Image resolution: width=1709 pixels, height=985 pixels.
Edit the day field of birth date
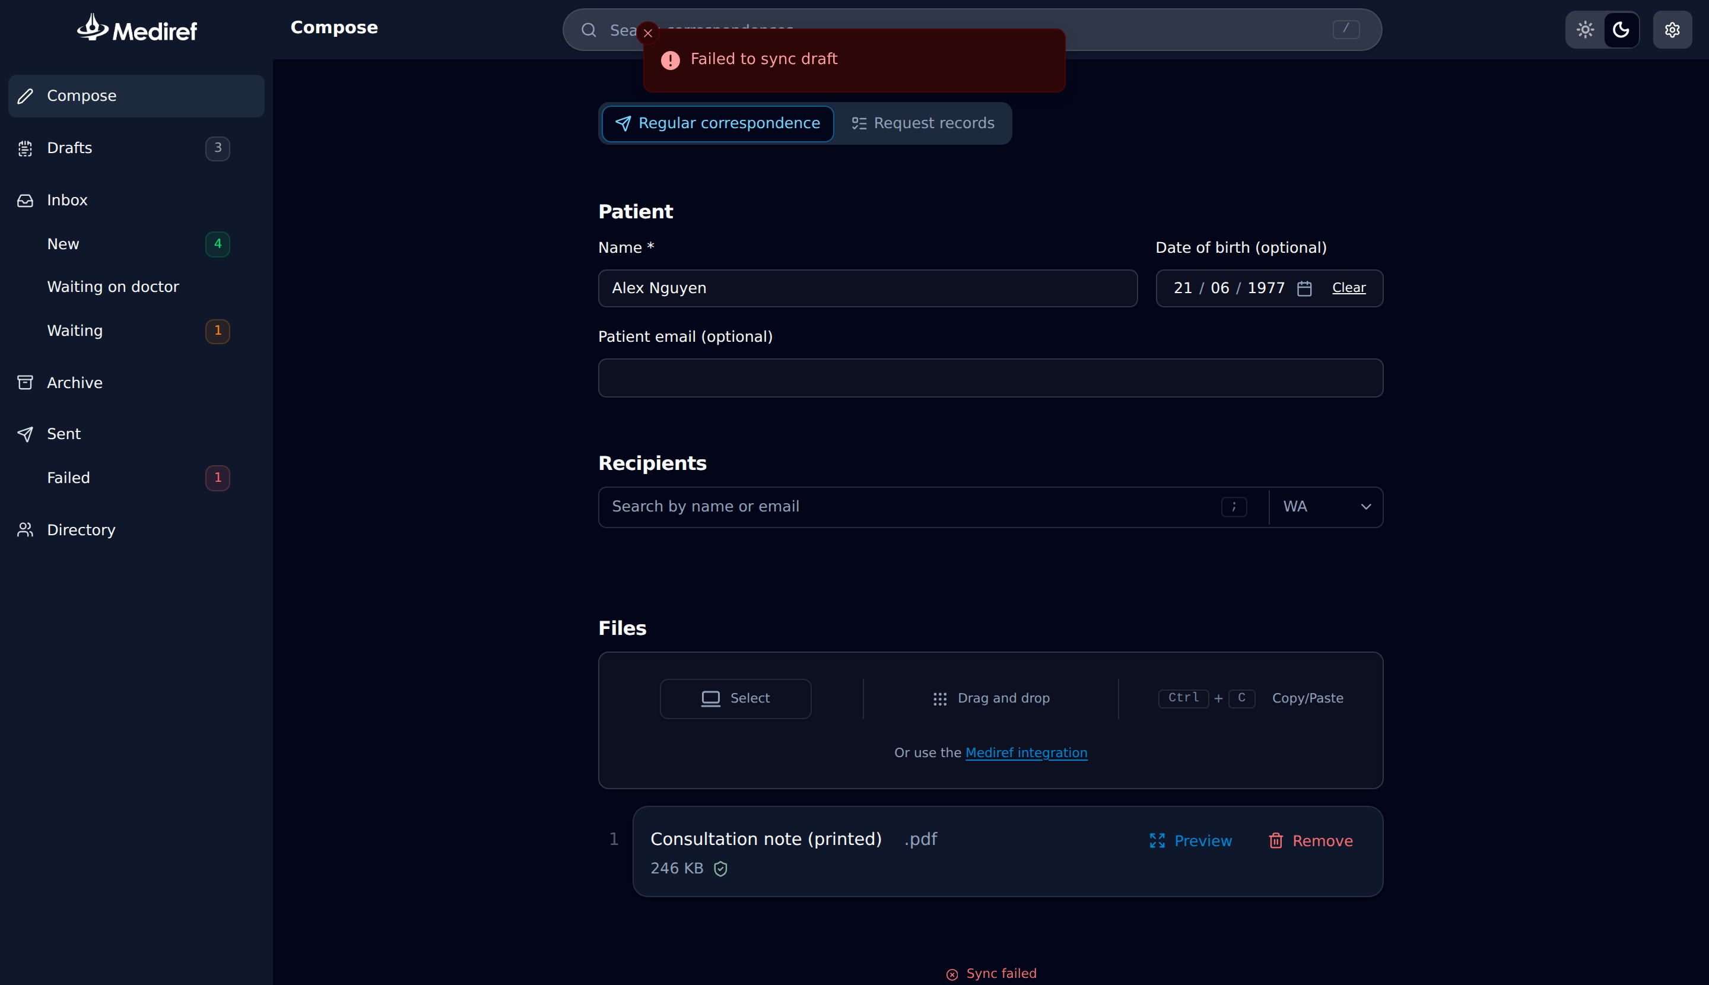1182,288
